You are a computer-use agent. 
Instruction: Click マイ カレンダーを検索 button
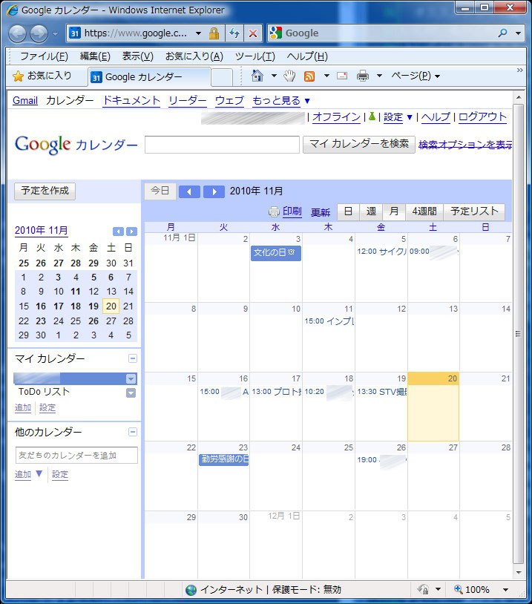click(358, 145)
